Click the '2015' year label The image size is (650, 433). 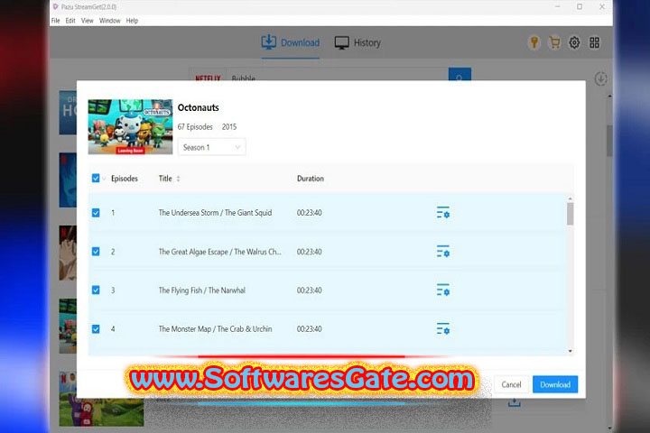pyautogui.click(x=229, y=127)
